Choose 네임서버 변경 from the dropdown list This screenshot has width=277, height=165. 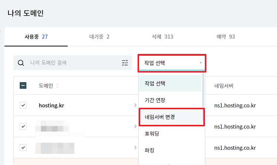pos(171,117)
